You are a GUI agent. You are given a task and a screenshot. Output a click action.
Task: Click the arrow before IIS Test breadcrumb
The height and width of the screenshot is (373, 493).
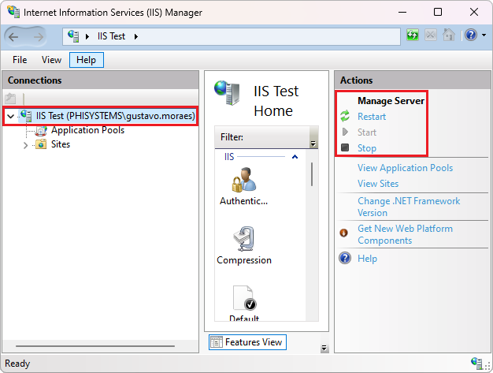(87, 36)
